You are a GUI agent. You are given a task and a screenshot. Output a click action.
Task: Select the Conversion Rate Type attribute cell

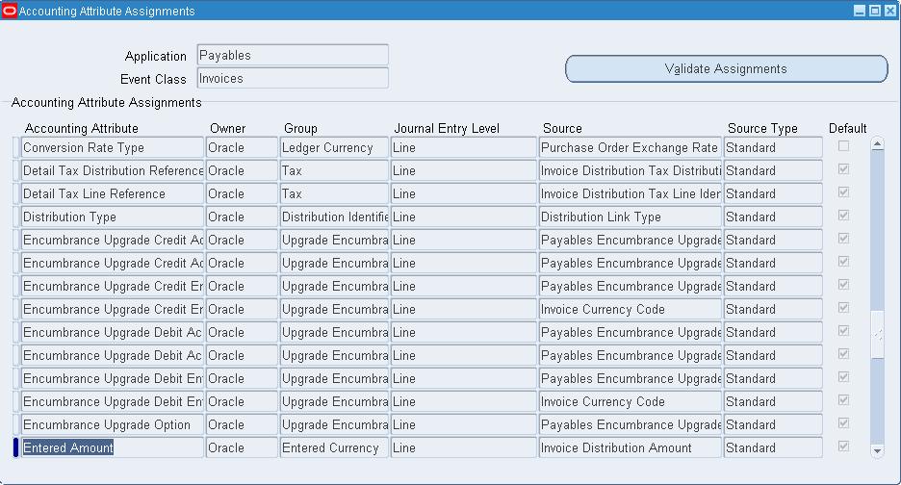(113, 147)
